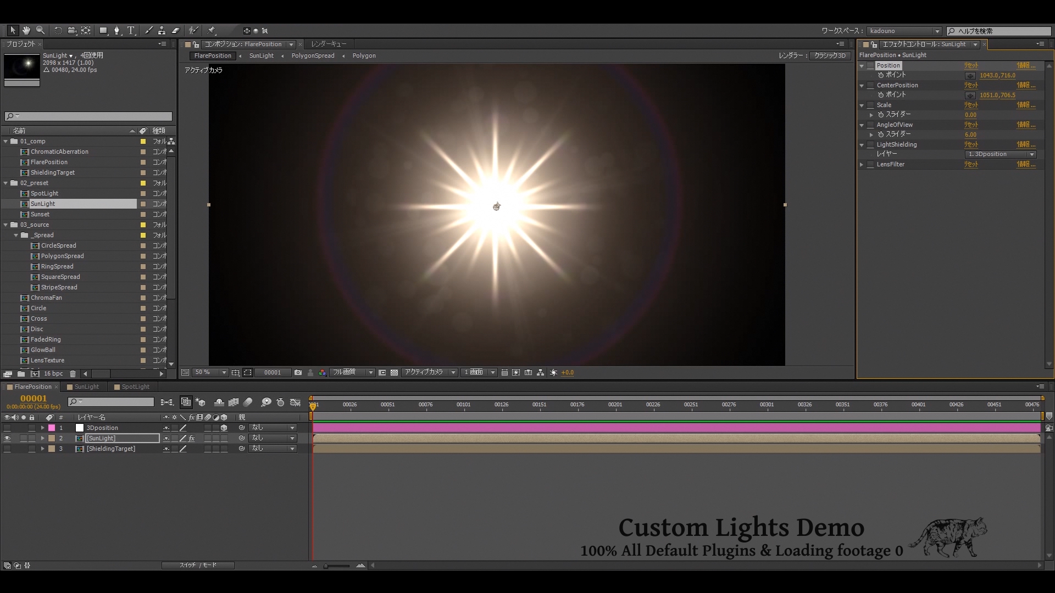Click Polygon in comp navigator
Screen dimensions: 1055x593
[364, 55]
